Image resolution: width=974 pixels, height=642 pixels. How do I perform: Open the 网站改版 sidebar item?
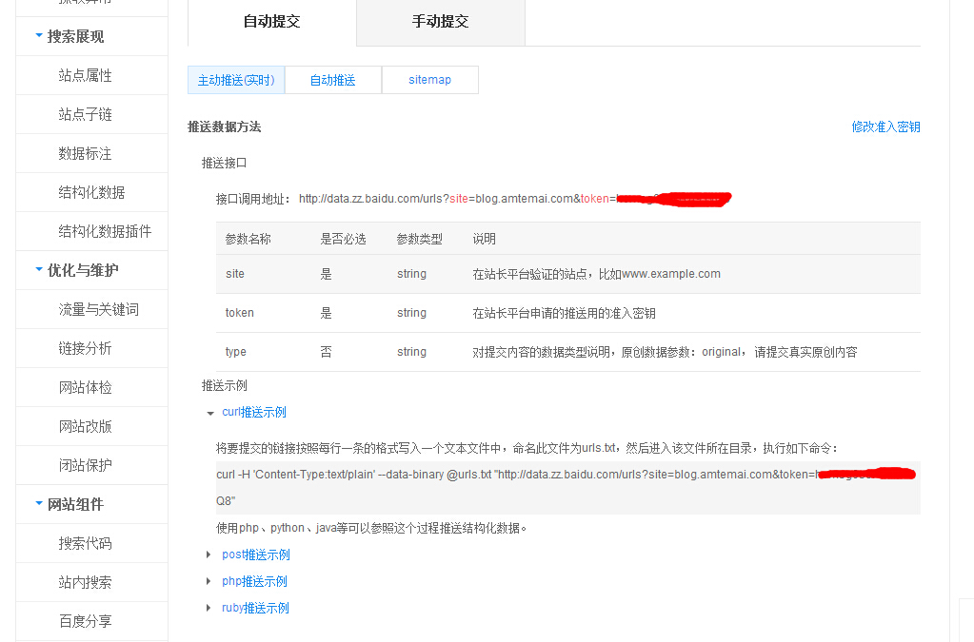(x=85, y=426)
